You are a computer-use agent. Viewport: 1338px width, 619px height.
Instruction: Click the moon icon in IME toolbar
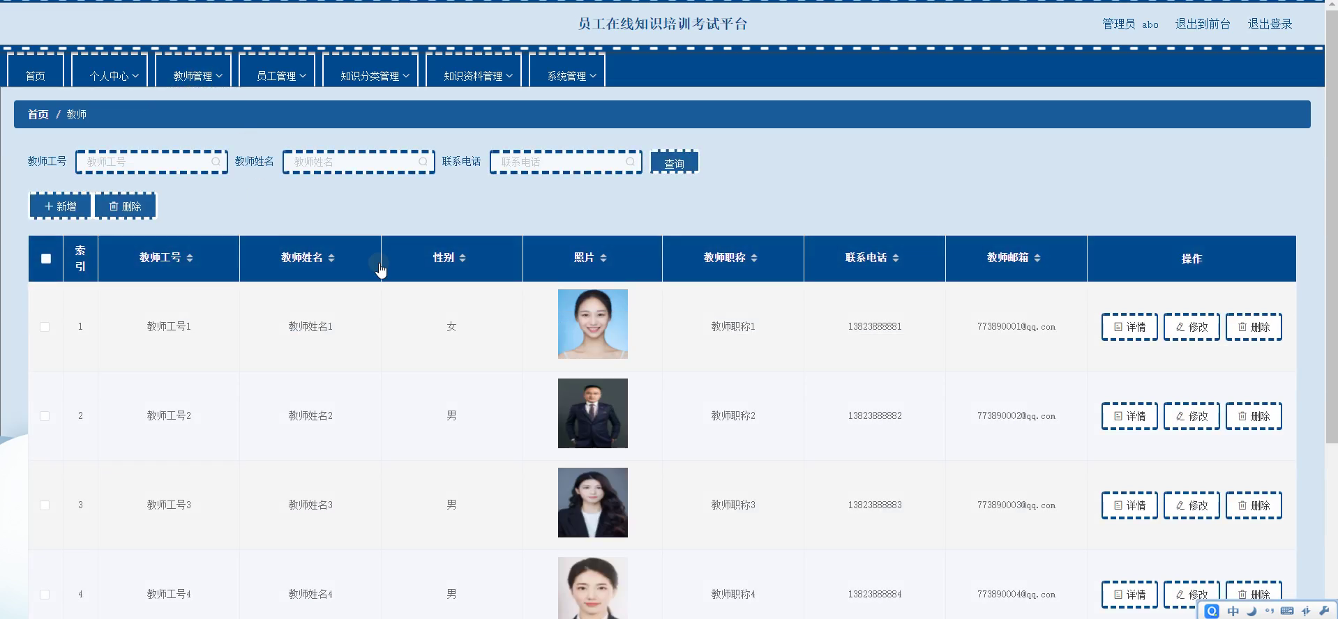click(x=1251, y=611)
